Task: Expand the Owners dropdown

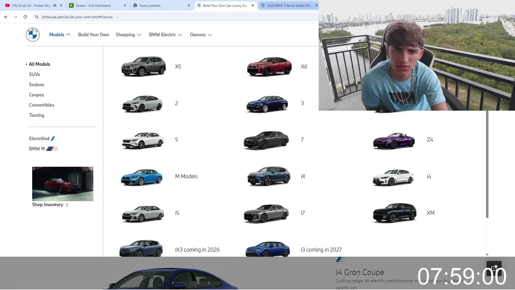Action: click(201, 35)
